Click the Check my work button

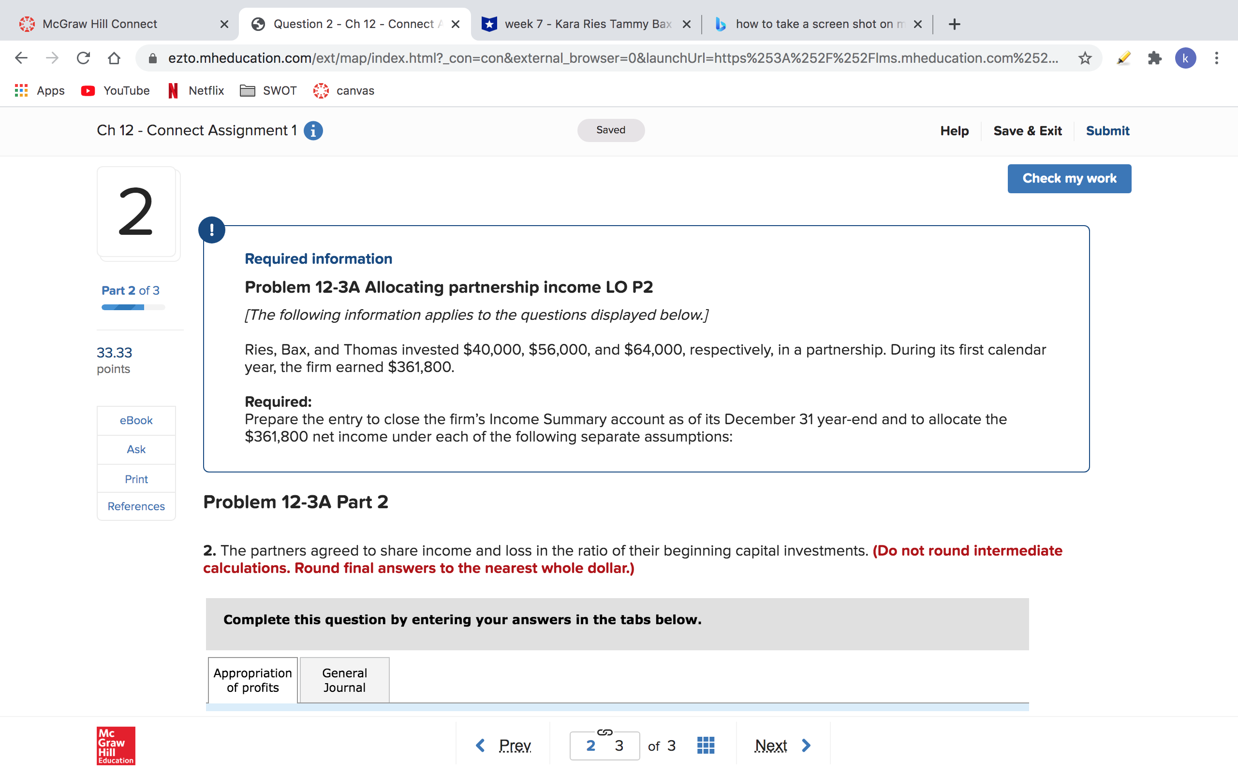pyautogui.click(x=1069, y=178)
